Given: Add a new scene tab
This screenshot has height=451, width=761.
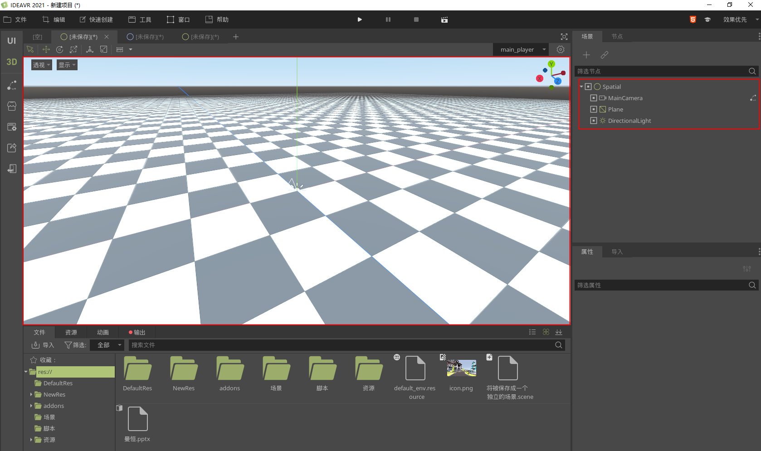Looking at the screenshot, I should (x=236, y=37).
